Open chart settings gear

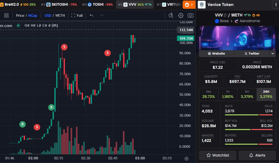click(181, 15)
